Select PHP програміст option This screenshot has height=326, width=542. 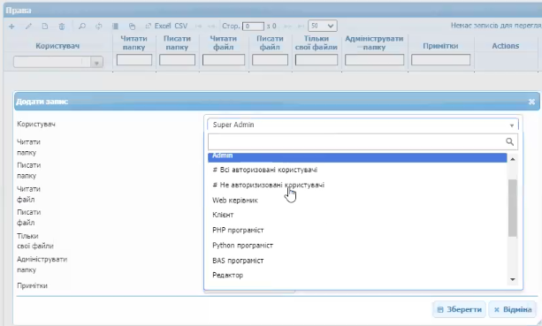357,230
